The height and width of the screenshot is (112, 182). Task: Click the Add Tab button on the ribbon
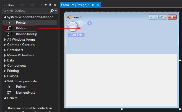76,35
